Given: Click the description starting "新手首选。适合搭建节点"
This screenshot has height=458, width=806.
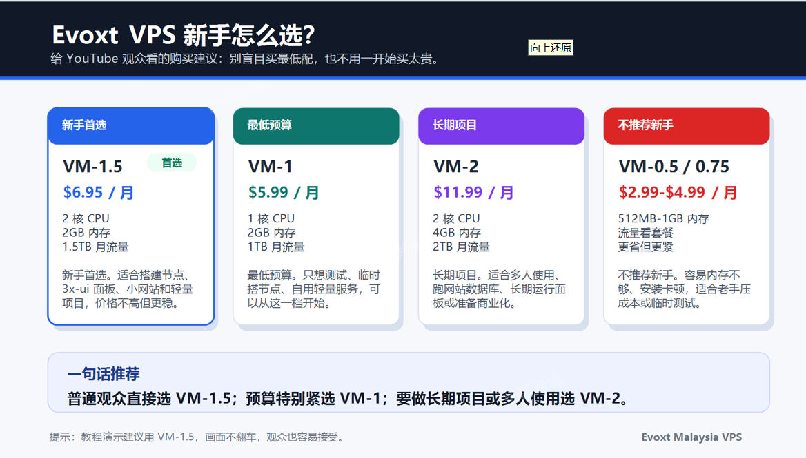Looking at the screenshot, I should tap(128, 289).
